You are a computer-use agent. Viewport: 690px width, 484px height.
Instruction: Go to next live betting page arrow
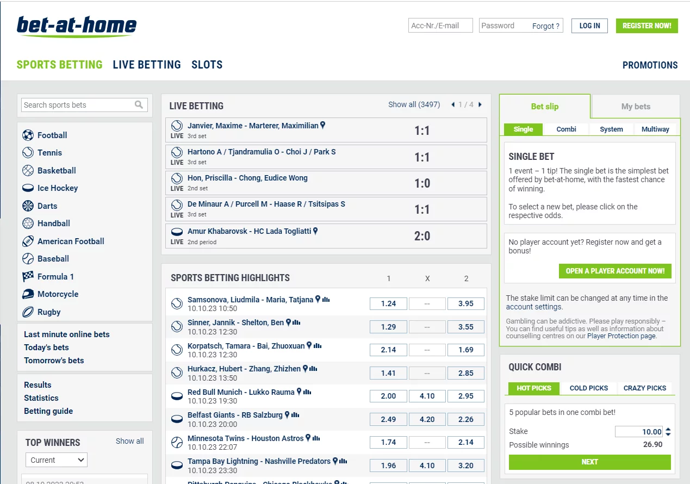click(x=480, y=105)
